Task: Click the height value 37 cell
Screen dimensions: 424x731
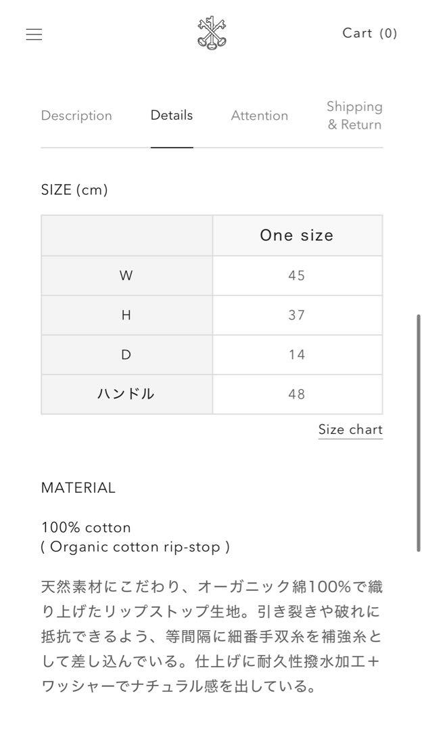Action: coord(298,315)
